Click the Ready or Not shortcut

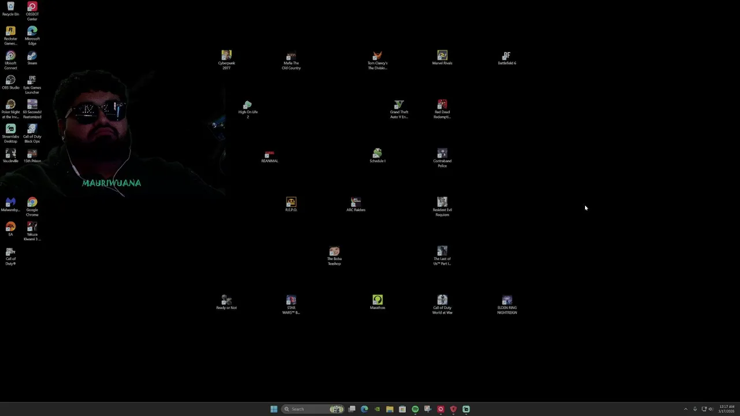pyautogui.click(x=227, y=302)
